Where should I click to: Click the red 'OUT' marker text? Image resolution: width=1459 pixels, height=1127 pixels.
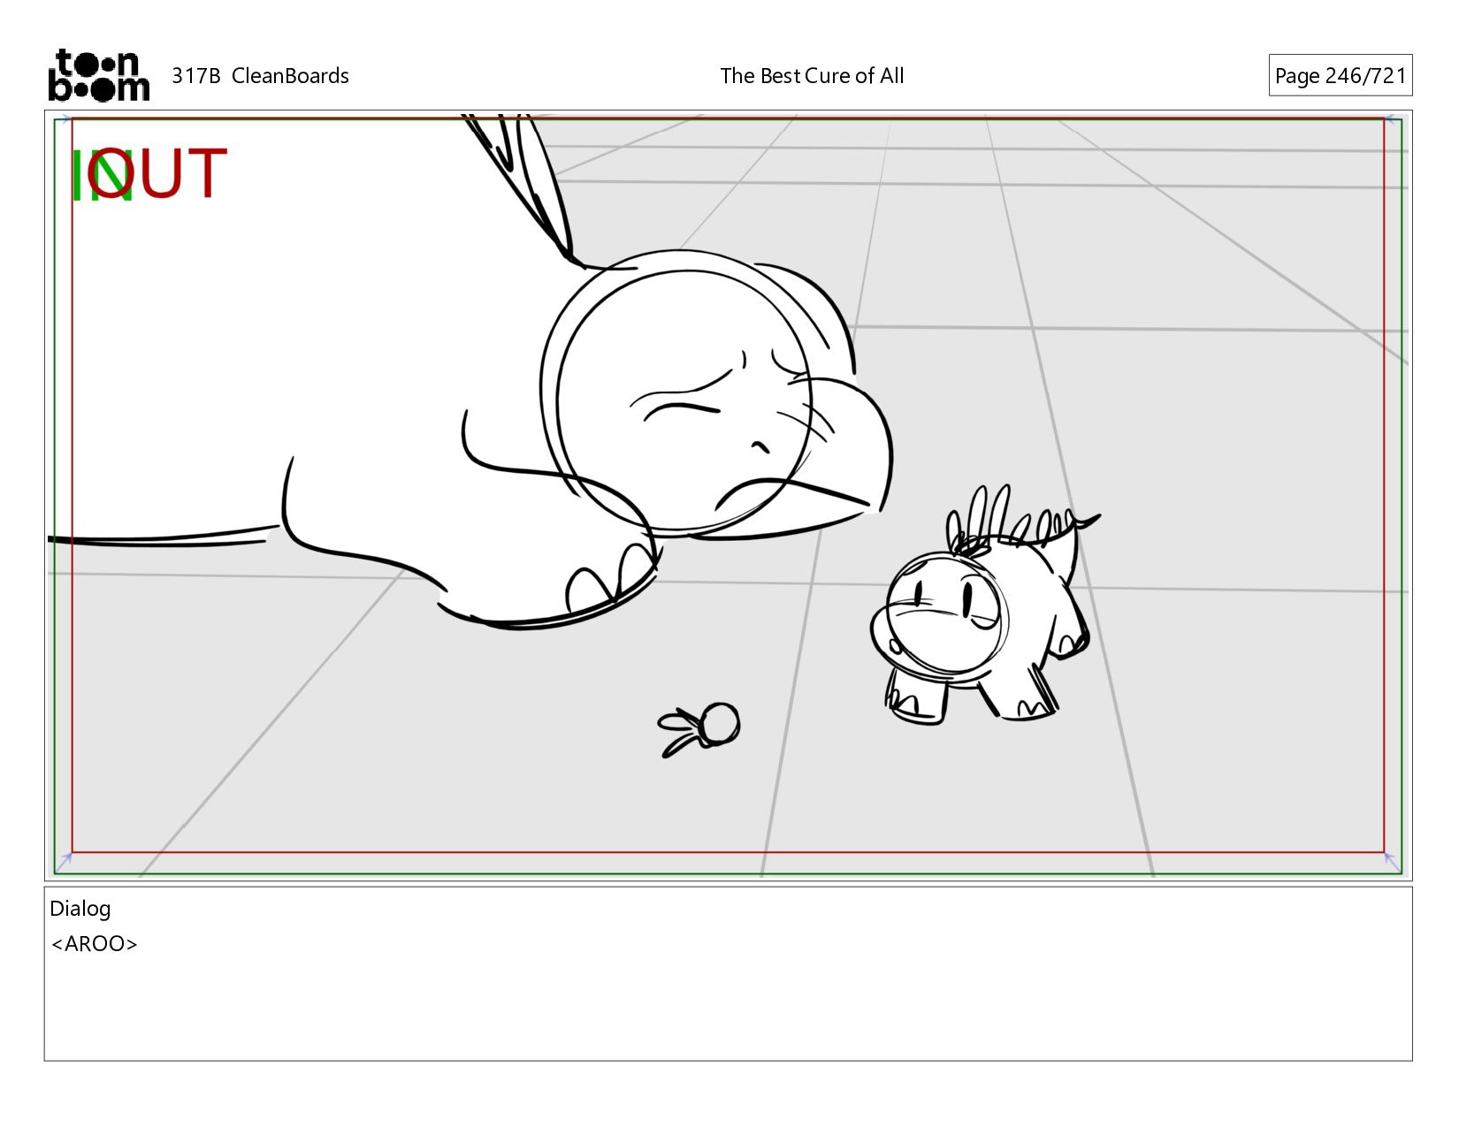tap(157, 172)
